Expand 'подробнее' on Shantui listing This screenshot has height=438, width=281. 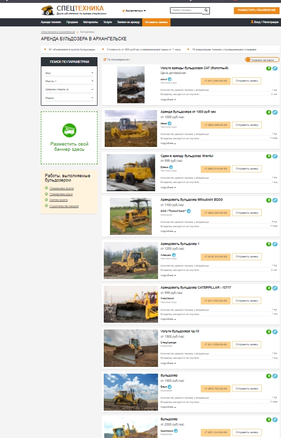pyautogui.click(x=168, y=187)
